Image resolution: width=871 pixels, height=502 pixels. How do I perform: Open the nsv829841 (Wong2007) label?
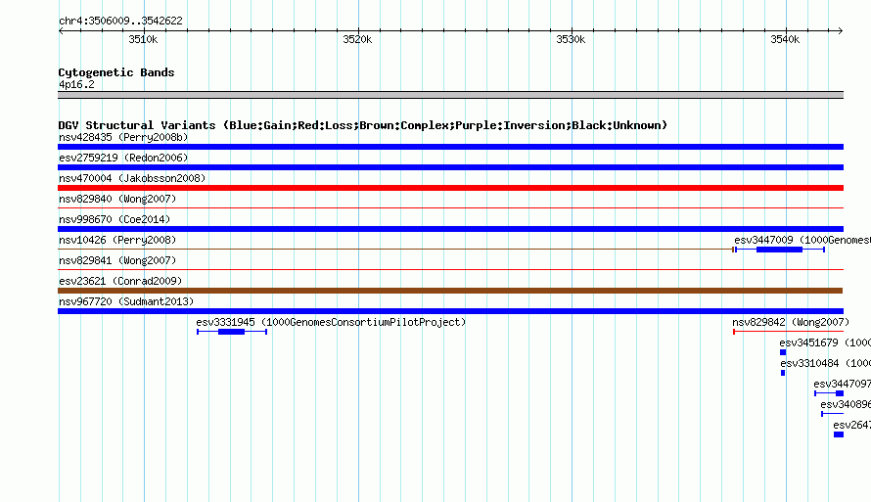(x=117, y=260)
